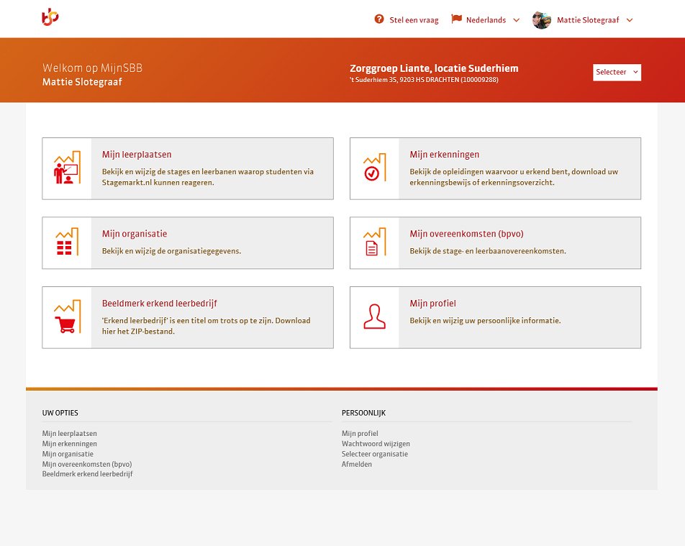The image size is (685, 546).
Task: Click the Mijn overeenkomsten document icon
Action: click(x=375, y=242)
